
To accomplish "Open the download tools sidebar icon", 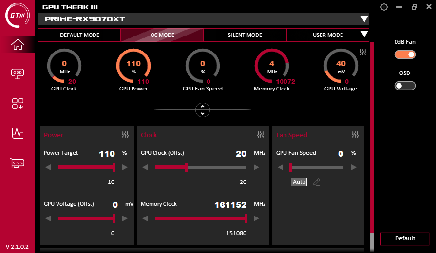I will (x=18, y=103).
